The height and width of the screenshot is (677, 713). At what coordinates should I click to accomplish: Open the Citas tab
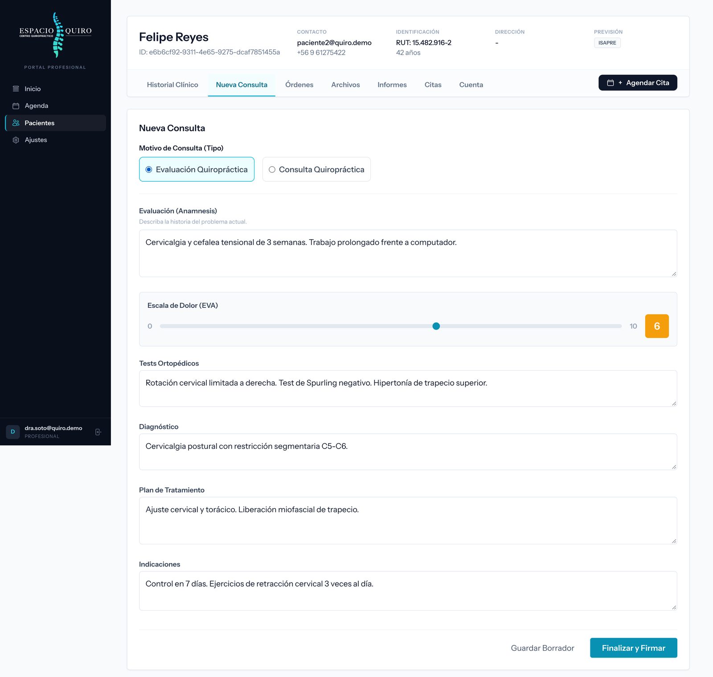(x=433, y=85)
